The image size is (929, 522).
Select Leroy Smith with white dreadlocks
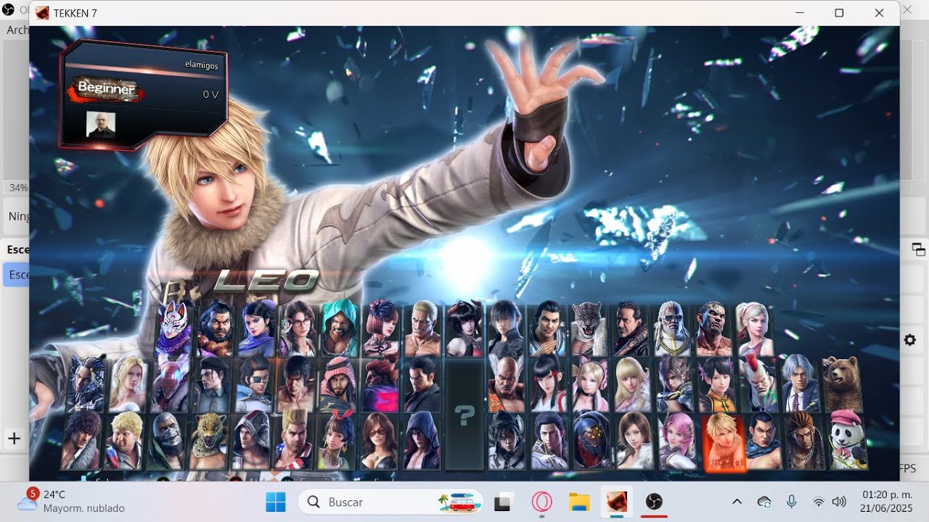point(672,329)
